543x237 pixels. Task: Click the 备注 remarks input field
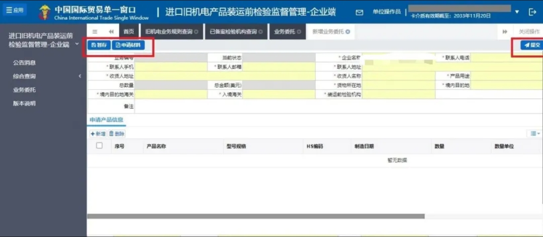tap(338, 106)
